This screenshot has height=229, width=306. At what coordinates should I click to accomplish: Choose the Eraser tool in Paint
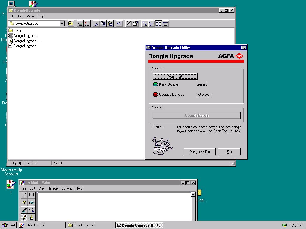[24, 202]
